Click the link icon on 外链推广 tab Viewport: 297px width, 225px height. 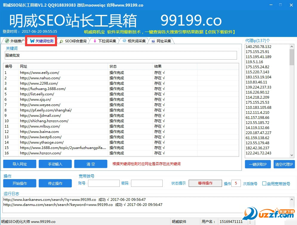coord(7,41)
